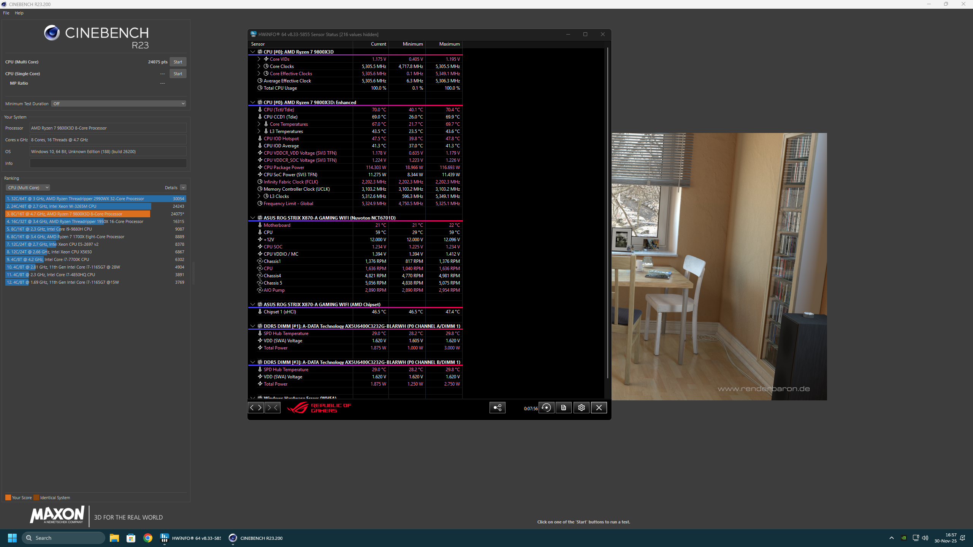The image size is (973, 547).
Task: Open the Minimum Test Duration dropdown
Action: tap(119, 104)
